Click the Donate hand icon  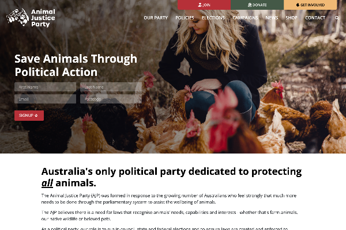point(250,5)
